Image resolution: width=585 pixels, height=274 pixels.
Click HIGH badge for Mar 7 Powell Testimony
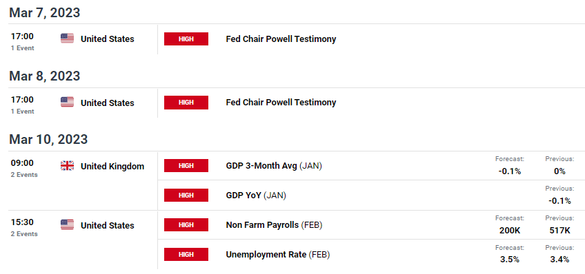[x=186, y=39]
